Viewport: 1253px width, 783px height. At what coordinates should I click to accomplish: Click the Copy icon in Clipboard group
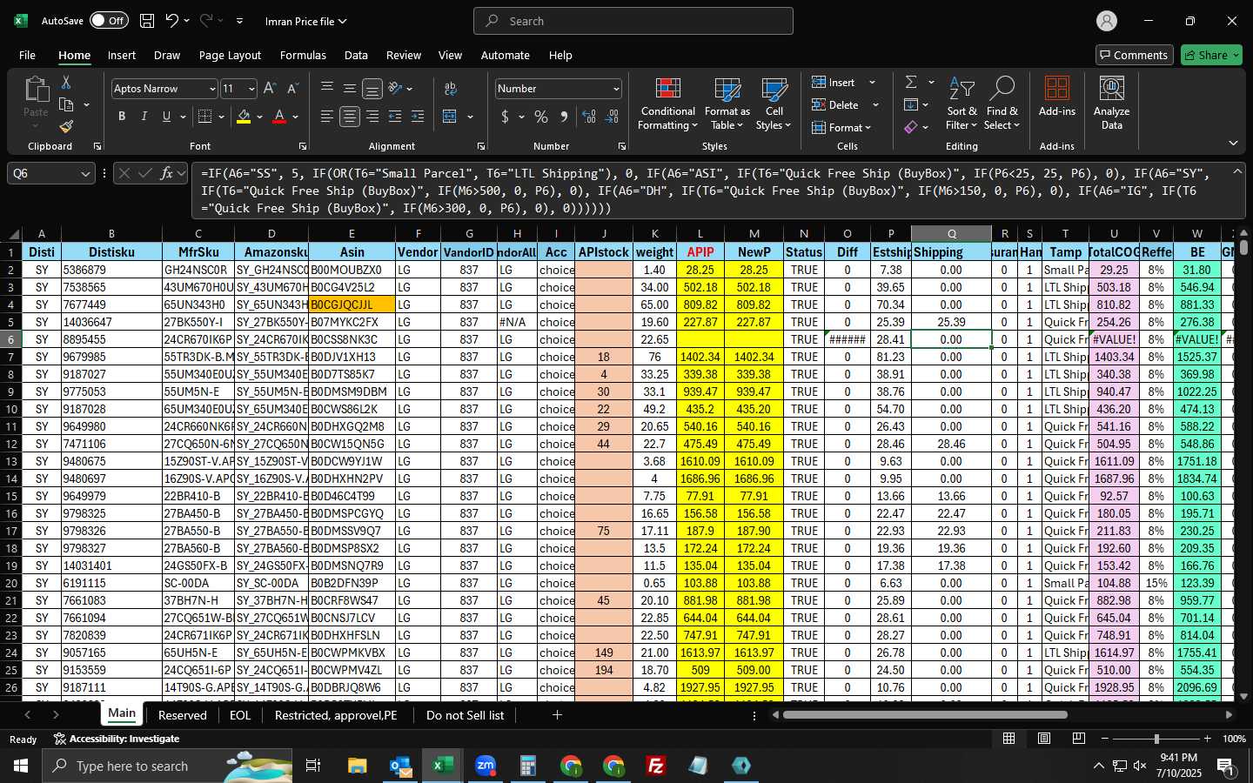coord(66,104)
